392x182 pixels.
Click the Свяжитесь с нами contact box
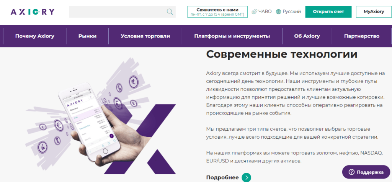[x=217, y=12]
